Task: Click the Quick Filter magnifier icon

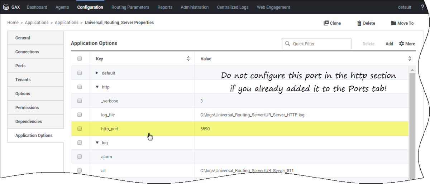Action: tap(287, 44)
